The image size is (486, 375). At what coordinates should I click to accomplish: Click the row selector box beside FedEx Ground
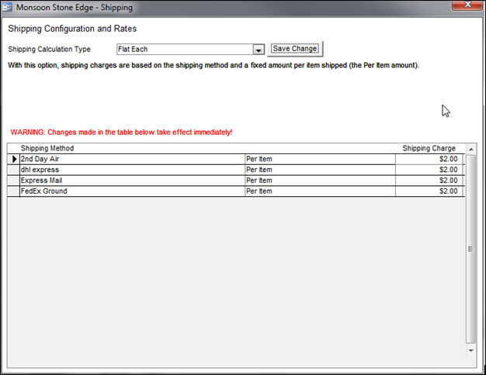tap(14, 191)
